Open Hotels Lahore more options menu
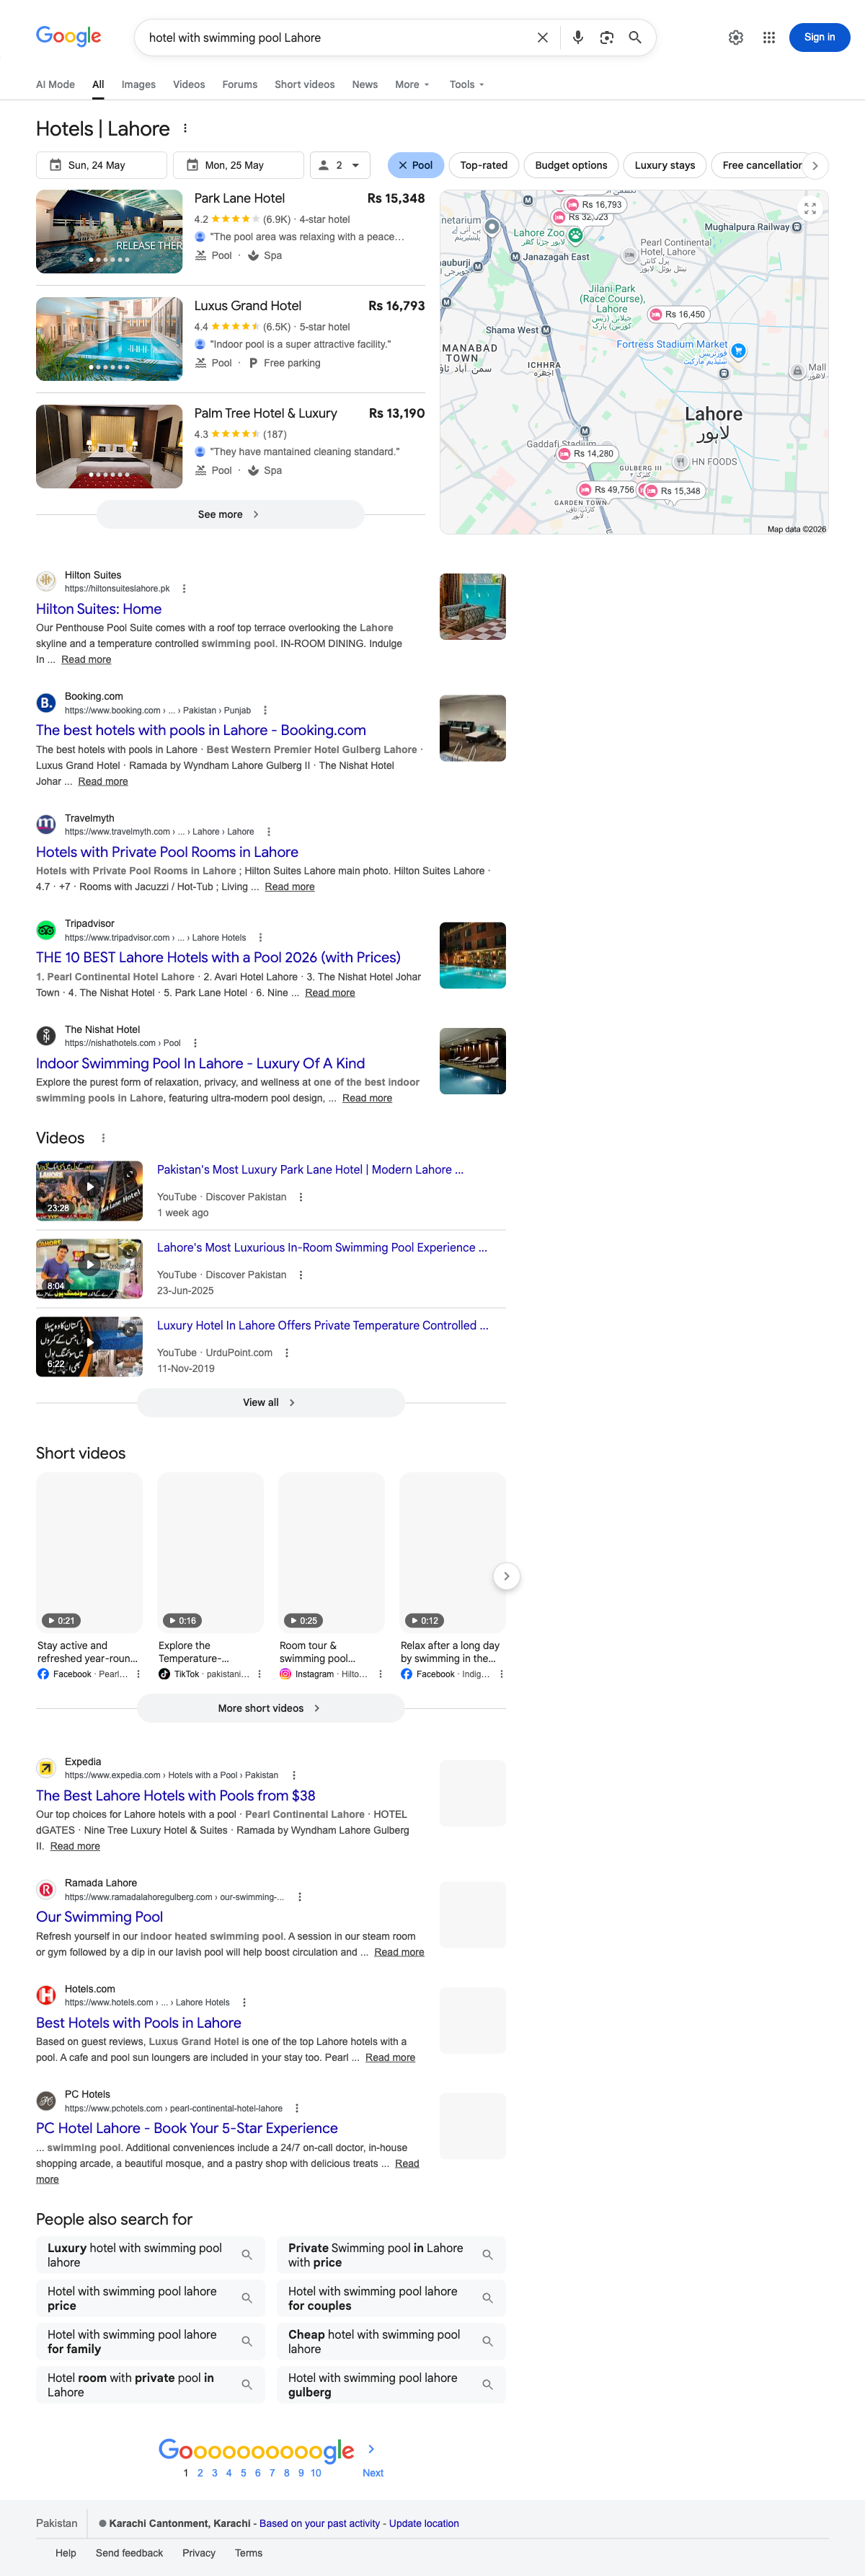 pyautogui.click(x=185, y=129)
